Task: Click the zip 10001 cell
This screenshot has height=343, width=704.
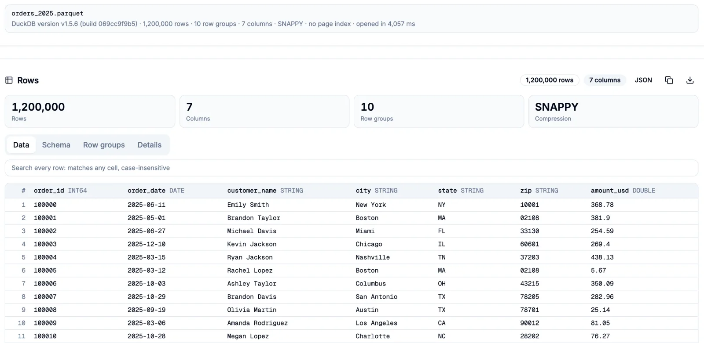Action: point(530,205)
